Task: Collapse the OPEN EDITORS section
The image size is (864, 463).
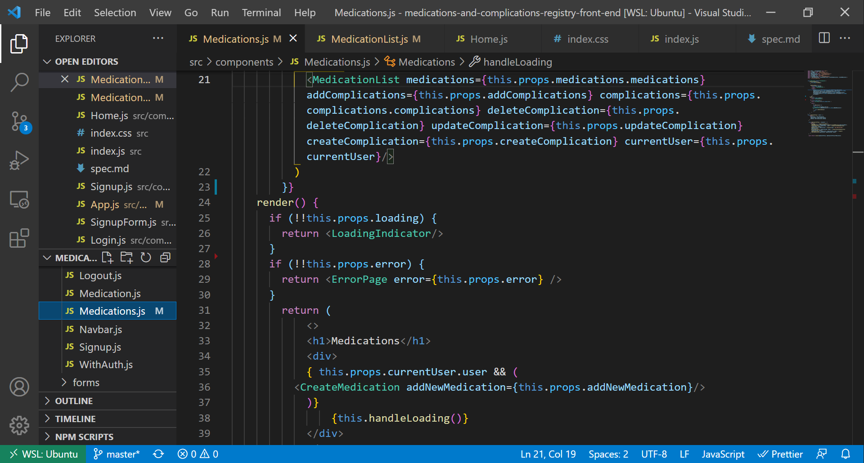Action: pyautogui.click(x=86, y=62)
